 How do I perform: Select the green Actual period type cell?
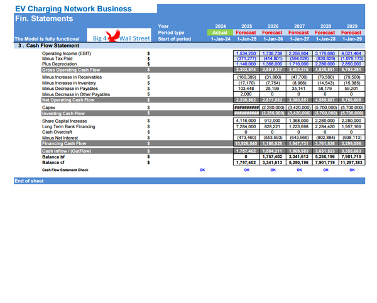(x=220, y=32)
